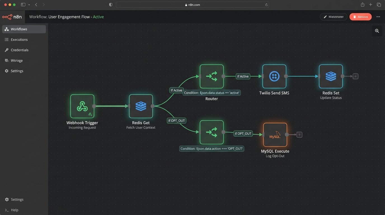Select the Redis Set node
Viewport: 385px width, 215px height.
(x=331, y=76)
